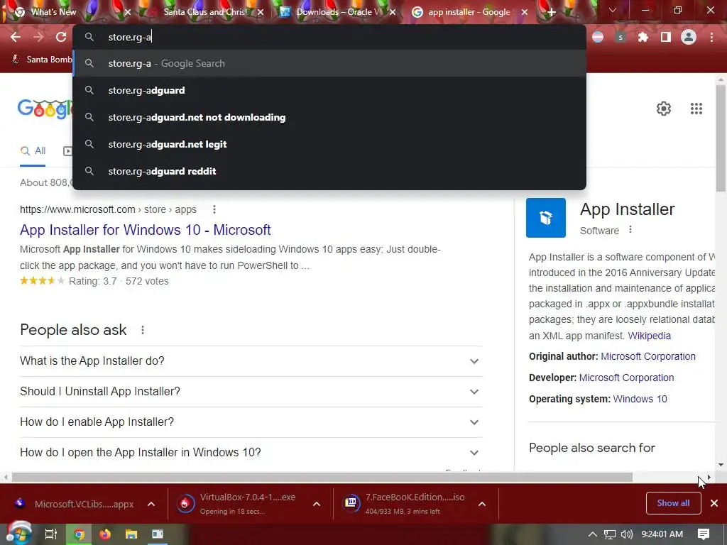Open Google search settings gear
Viewport: 727px width, 545px height.
[664, 109]
